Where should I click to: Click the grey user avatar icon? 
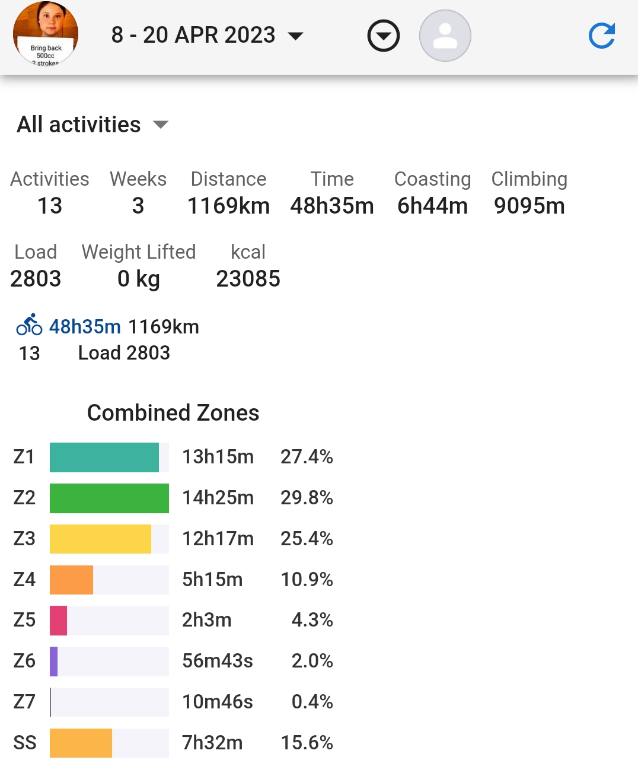click(x=445, y=36)
